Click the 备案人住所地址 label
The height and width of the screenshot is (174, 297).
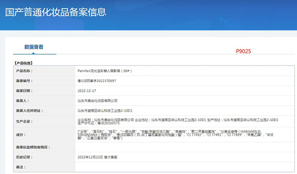[x=30, y=111]
